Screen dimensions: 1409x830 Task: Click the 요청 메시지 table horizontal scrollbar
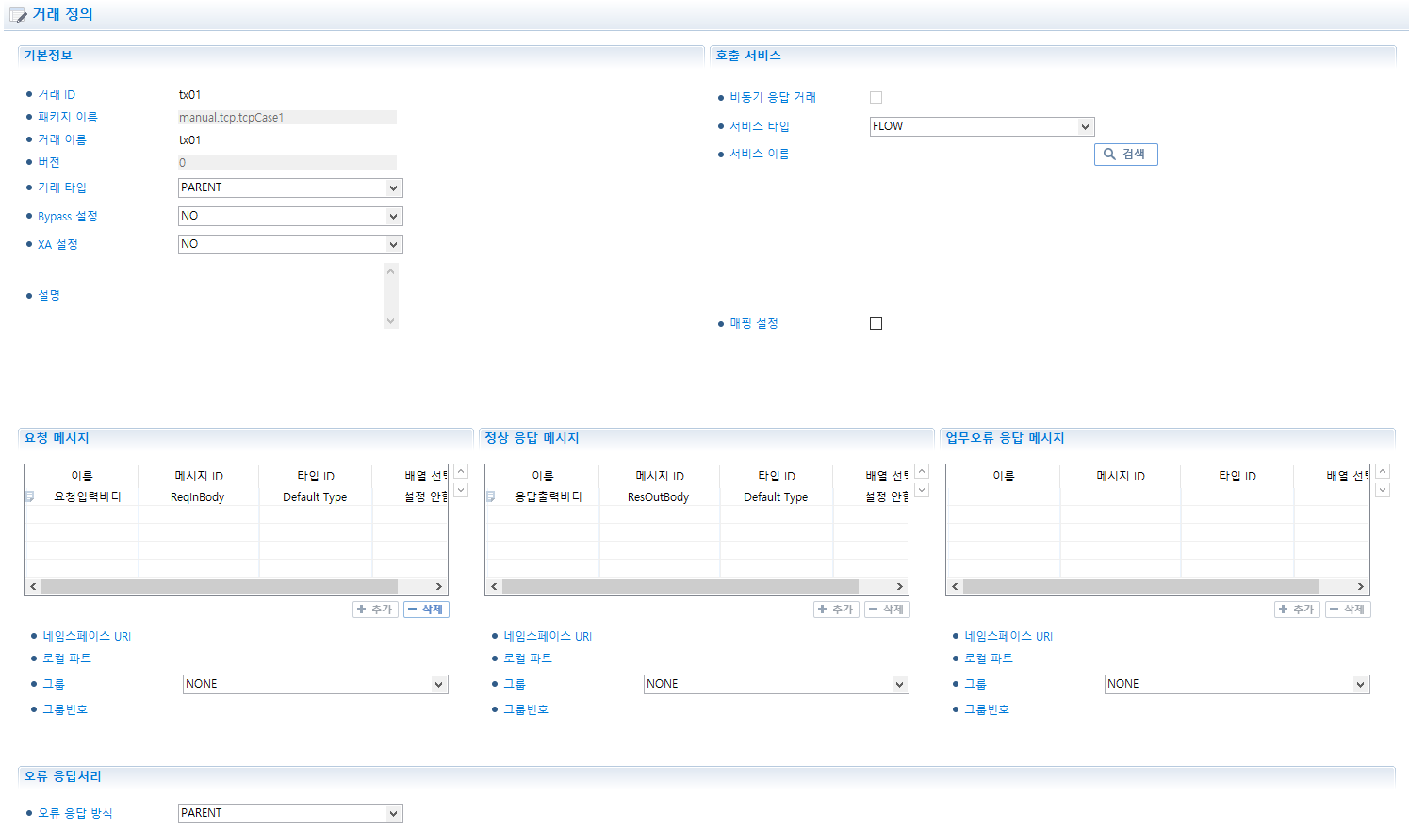pyautogui.click(x=219, y=587)
